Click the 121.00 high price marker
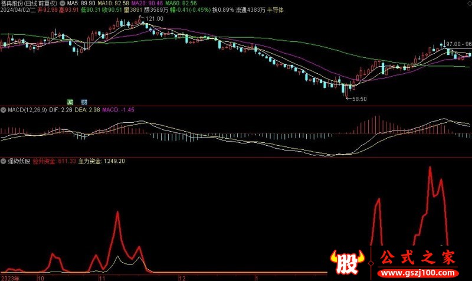Viewport: 472px width, 281px height. [x=154, y=19]
